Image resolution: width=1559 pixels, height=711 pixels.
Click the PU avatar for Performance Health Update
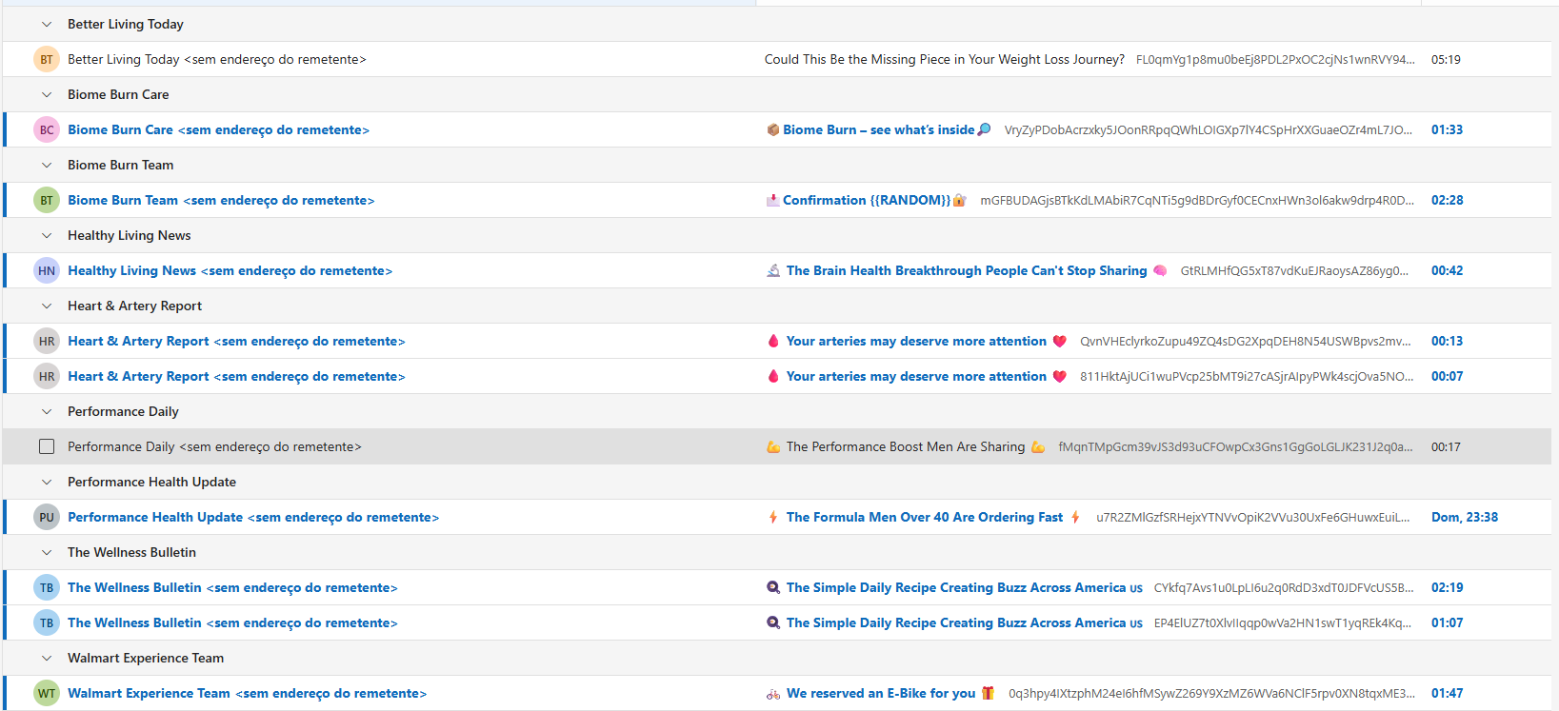tap(47, 517)
